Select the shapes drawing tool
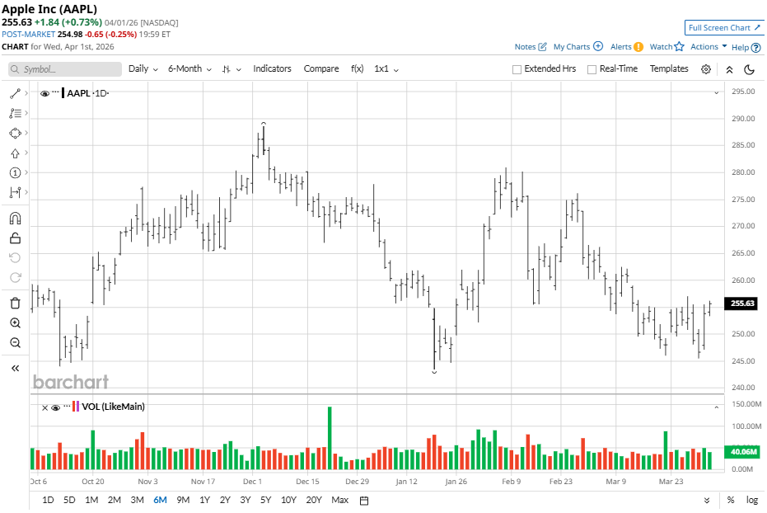Screen dimensions: 767x513 [x=15, y=133]
